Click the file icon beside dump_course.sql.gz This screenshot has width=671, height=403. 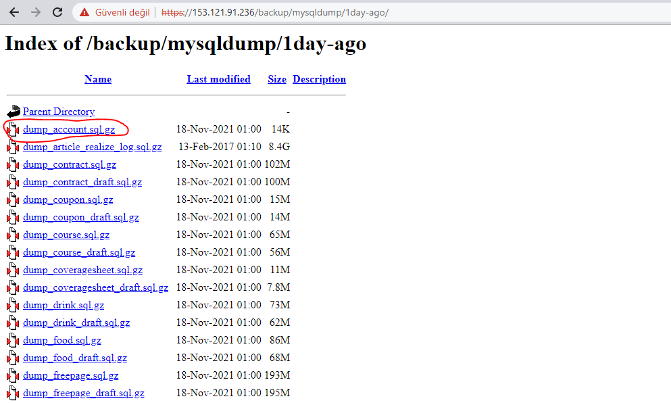pyautogui.click(x=14, y=235)
